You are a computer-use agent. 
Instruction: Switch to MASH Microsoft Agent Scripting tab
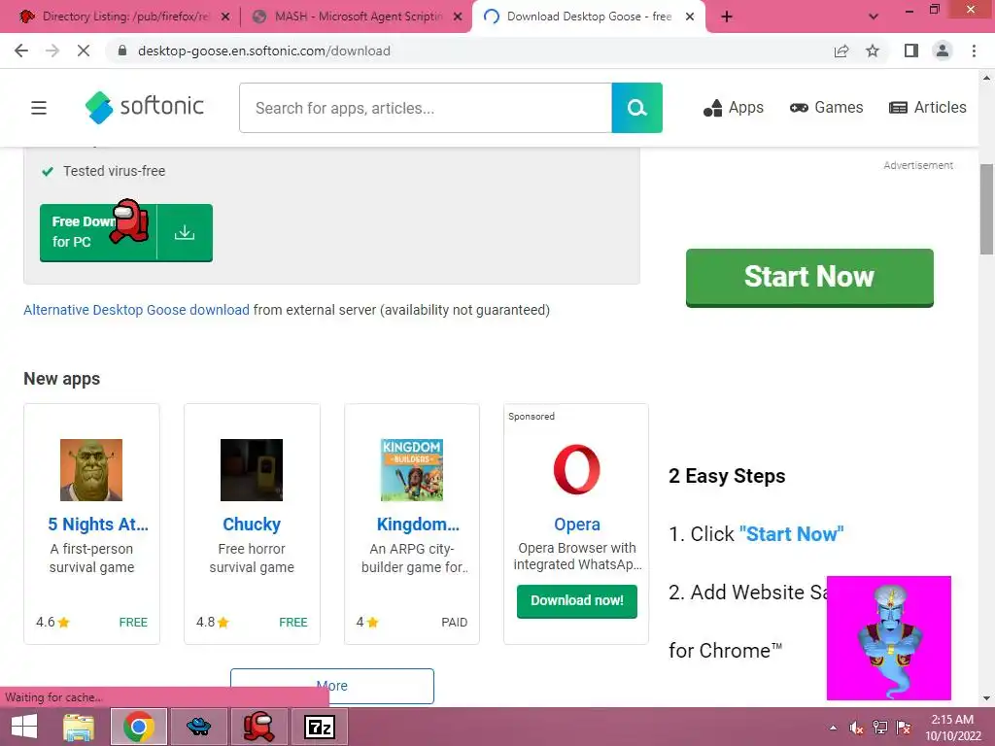(x=359, y=17)
